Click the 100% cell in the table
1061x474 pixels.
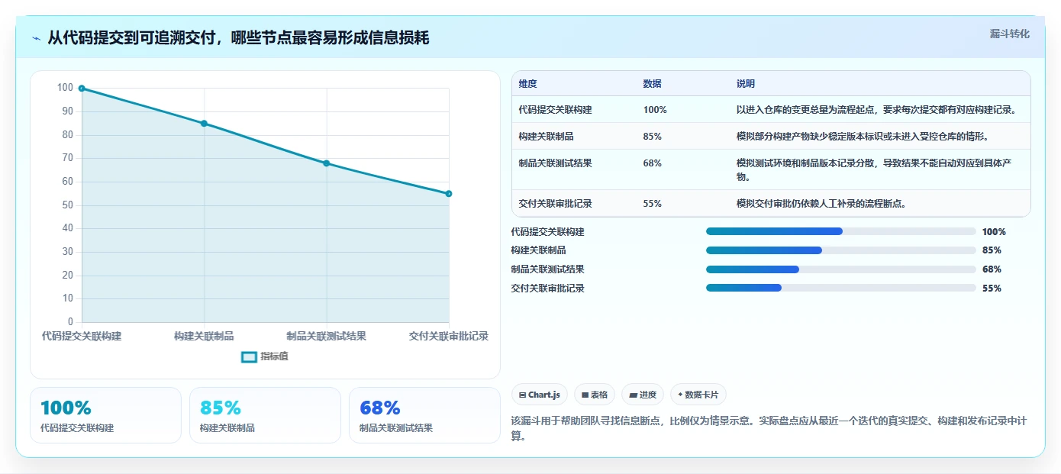click(x=655, y=110)
